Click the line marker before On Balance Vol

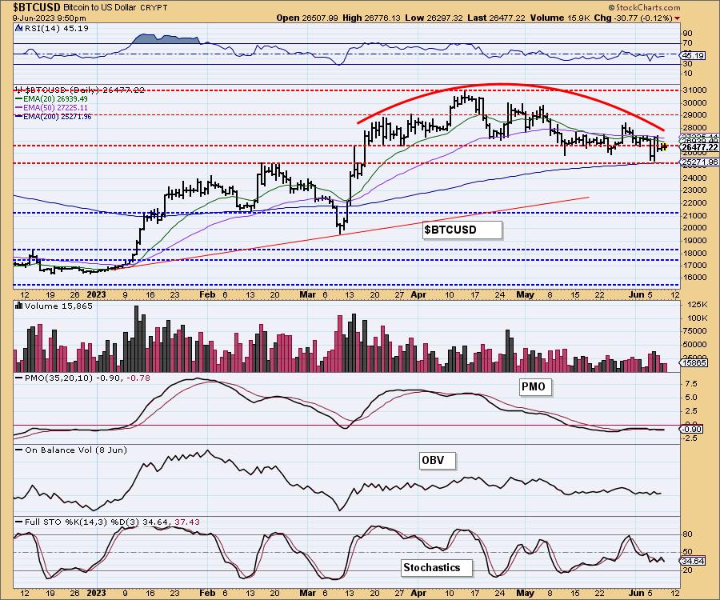pyautogui.click(x=19, y=450)
